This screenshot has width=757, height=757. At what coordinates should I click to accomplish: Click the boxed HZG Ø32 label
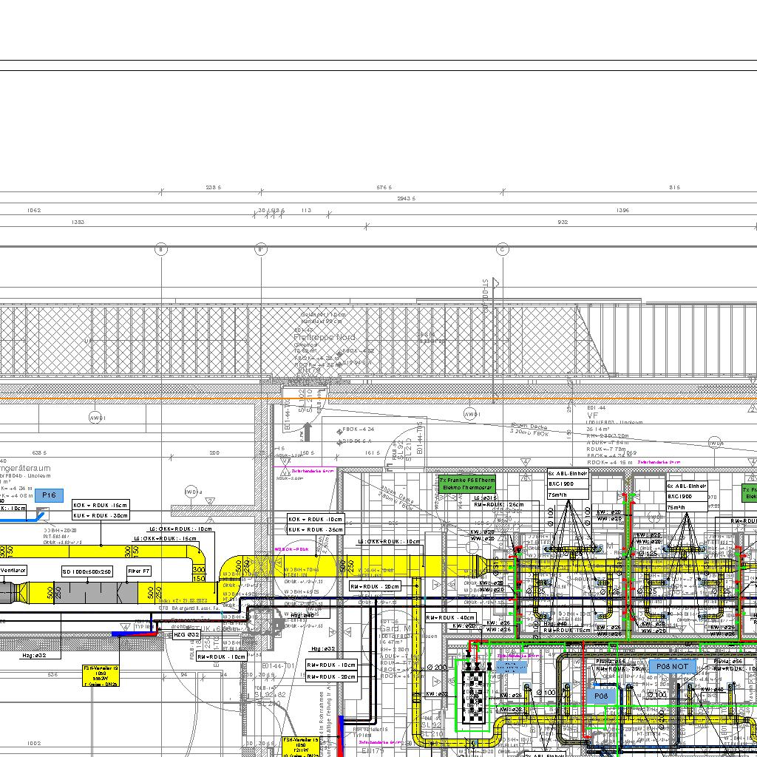[x=186, y=635]
